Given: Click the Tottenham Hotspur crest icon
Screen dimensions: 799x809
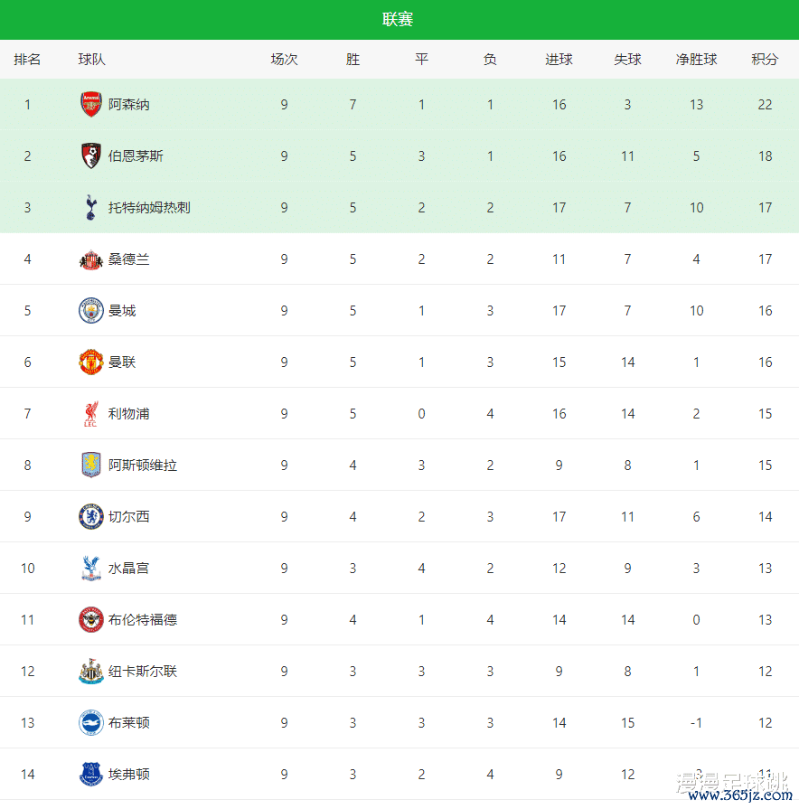Looking at the screenshot, I should (x=91, y=207).
